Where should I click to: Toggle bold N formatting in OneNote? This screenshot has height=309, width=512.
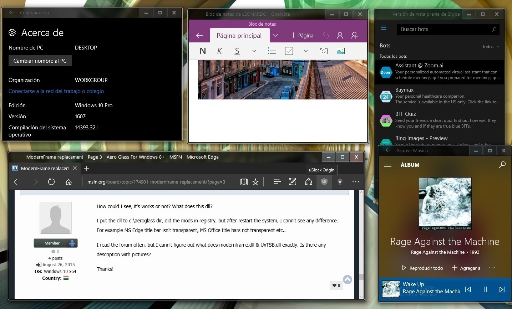(203, 51)
